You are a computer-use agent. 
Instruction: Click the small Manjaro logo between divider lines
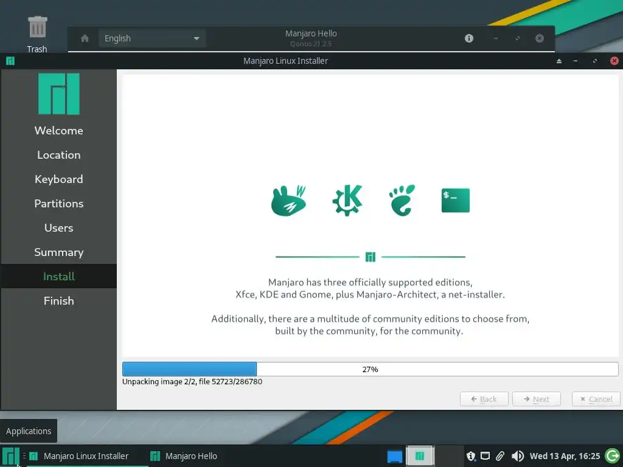coord(371,257)
